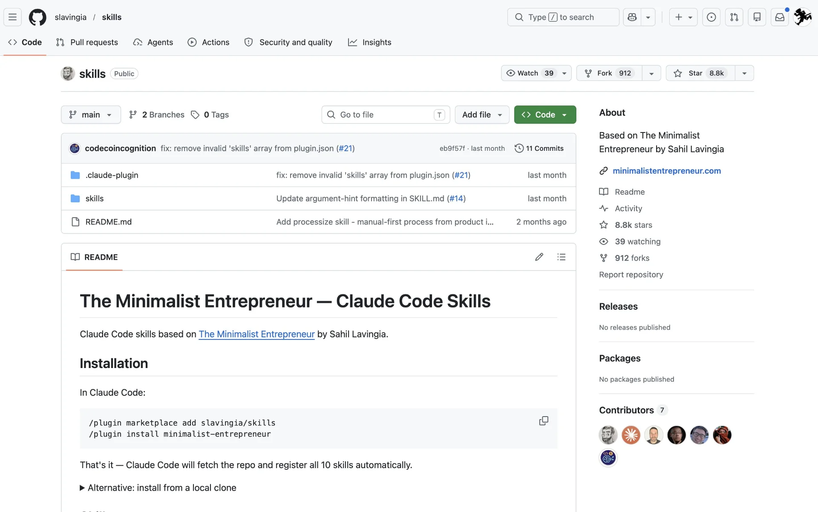Fork the repository
Screen dimensions: 818x512
click(x=610, y=73)
